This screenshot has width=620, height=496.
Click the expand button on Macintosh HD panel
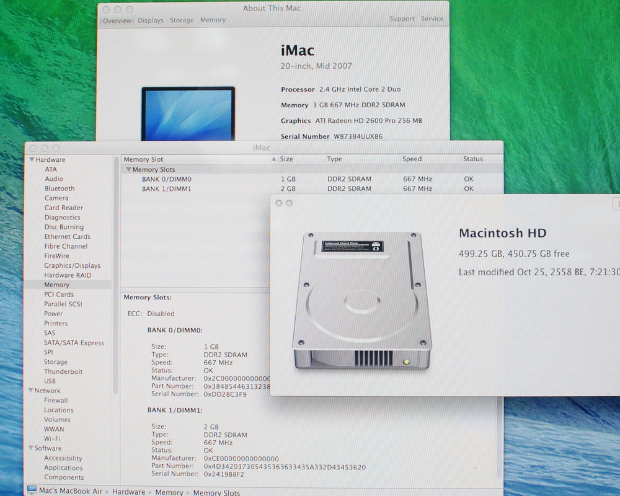pos(289,203)
